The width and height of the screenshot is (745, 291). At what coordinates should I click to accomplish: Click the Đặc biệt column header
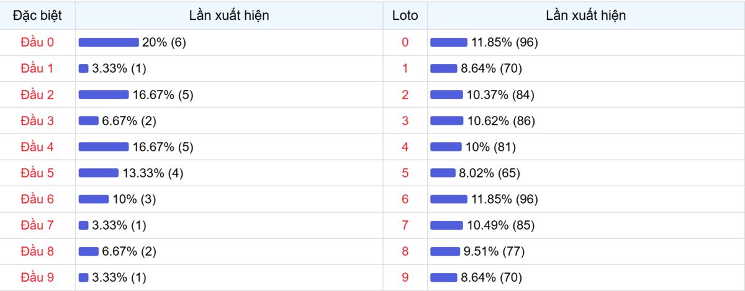(x=37, y=16)
